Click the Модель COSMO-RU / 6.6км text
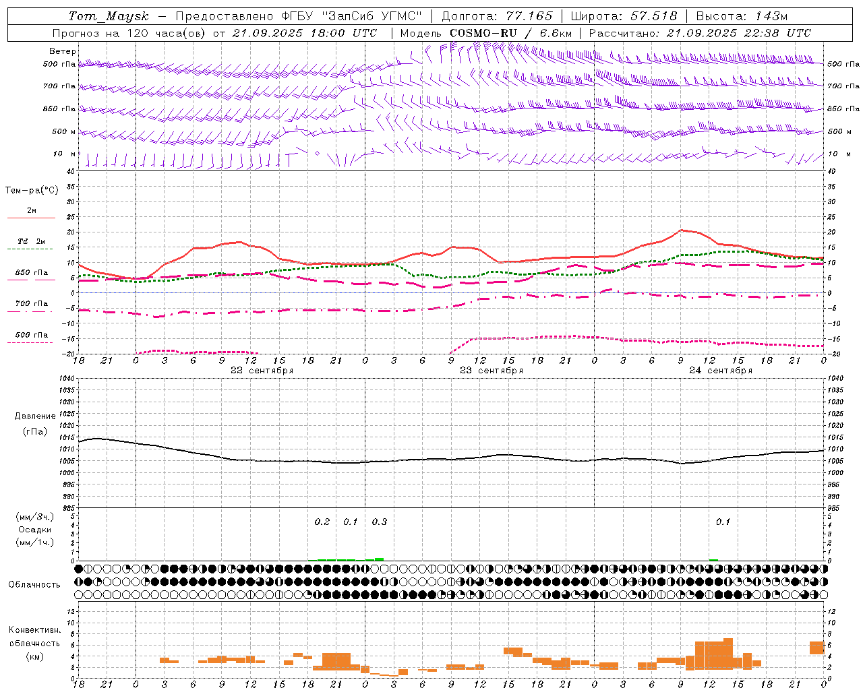863x690 pixels. pos(485,33)
